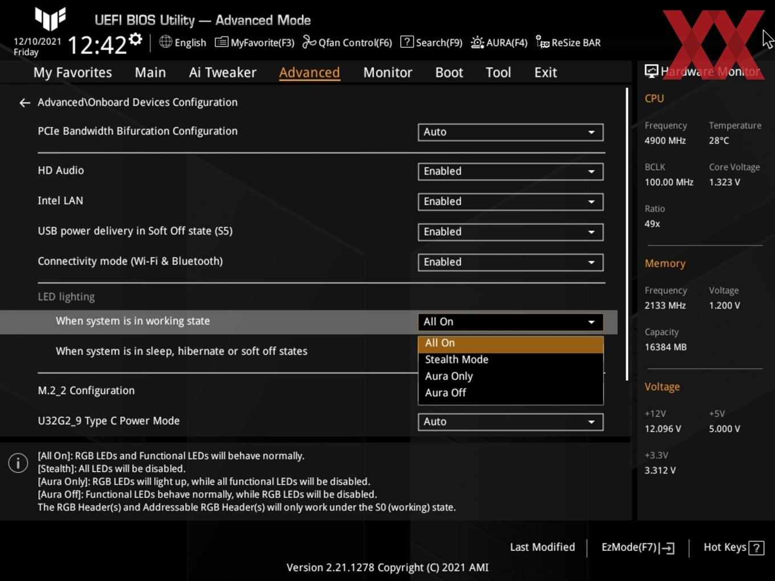
Task: Open the Monitor tab
Action: coord(388,72)
